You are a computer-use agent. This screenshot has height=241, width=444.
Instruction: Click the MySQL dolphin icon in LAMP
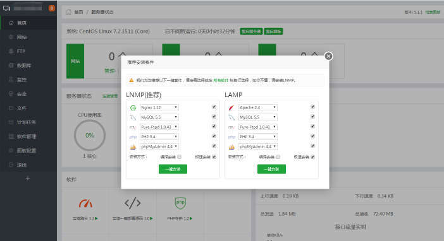pyautogui.click(x=231, y=117)
